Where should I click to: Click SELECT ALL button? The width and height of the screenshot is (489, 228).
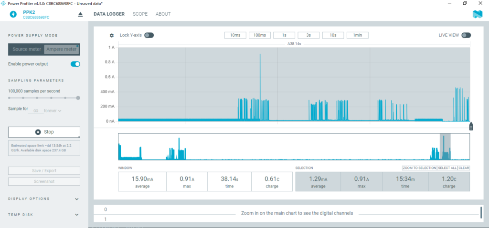tap(447, 168)
